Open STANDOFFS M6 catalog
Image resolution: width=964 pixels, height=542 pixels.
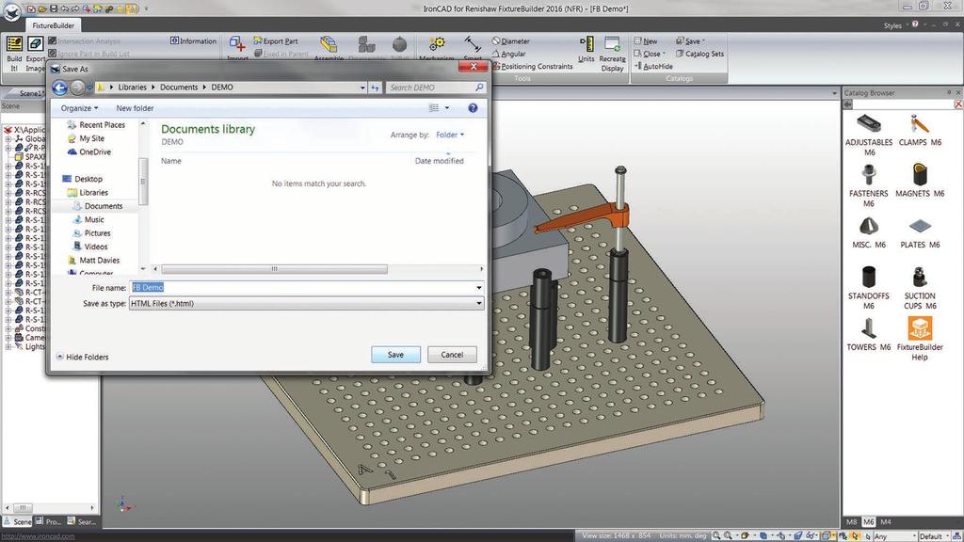coord(868,288)
